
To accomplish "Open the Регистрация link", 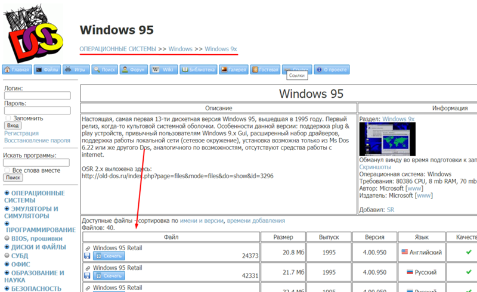I will [21, 133].
